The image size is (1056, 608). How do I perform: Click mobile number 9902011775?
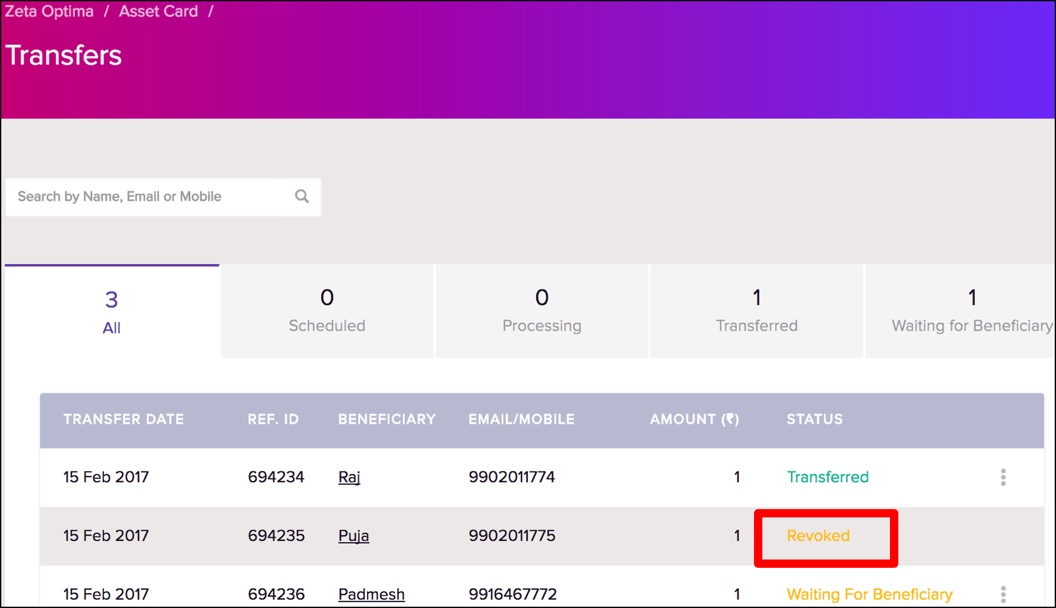pos(512,536)
